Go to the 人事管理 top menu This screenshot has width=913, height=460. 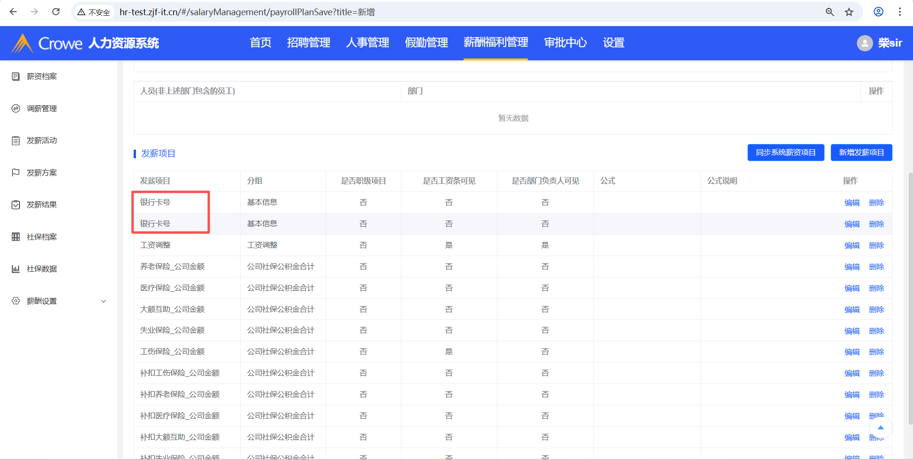tap(367, 43)
